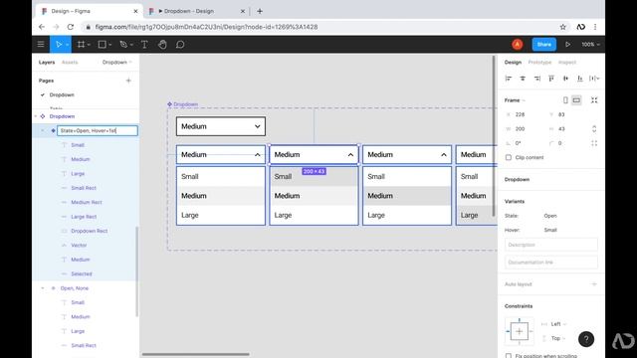Open the Figma main menu hamburger

click(41, 44)
